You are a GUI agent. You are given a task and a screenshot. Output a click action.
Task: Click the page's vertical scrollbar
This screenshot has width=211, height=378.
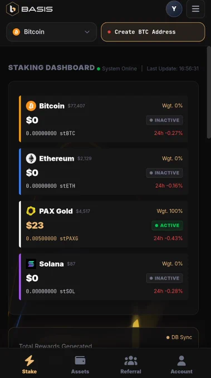(209, 92)
